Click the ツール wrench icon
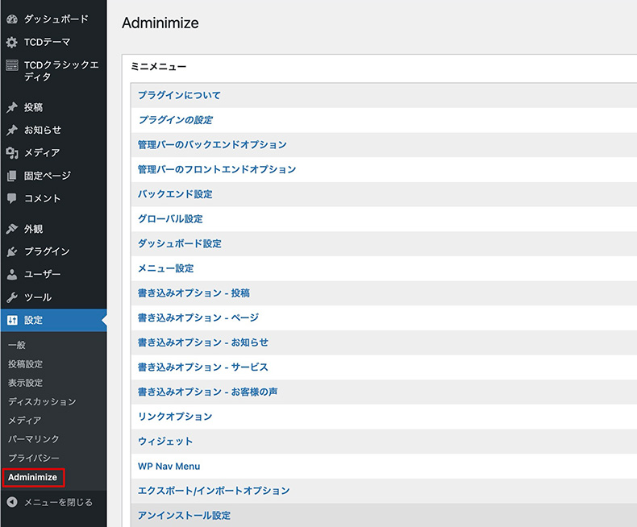 pos(11,297)
